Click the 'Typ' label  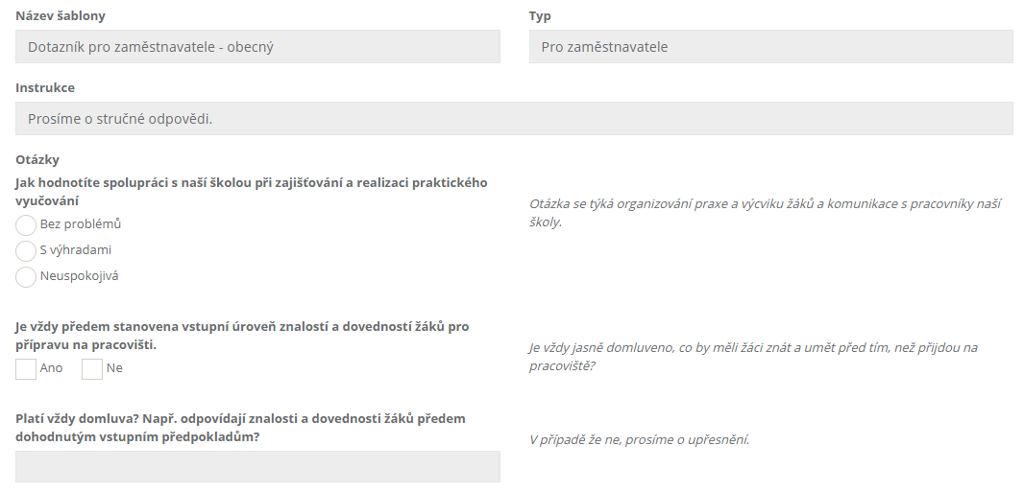(540, 16)
